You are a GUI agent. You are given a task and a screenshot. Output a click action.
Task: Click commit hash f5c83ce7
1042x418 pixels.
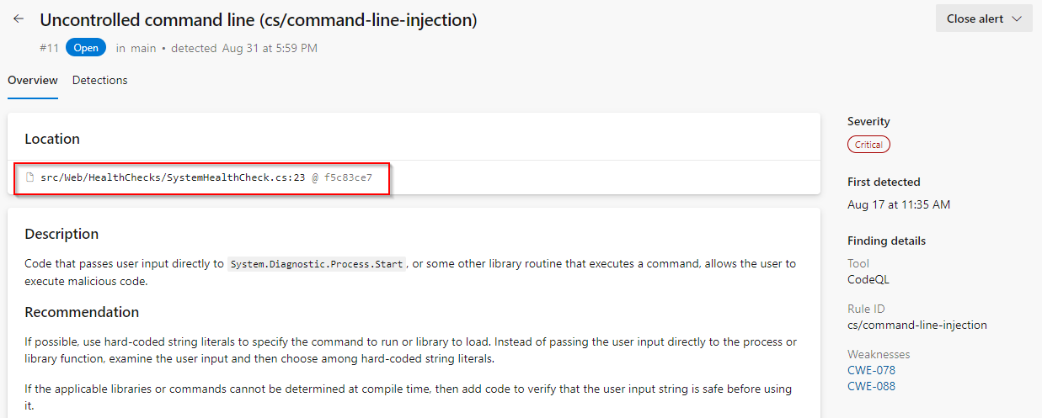coord(348,177)
